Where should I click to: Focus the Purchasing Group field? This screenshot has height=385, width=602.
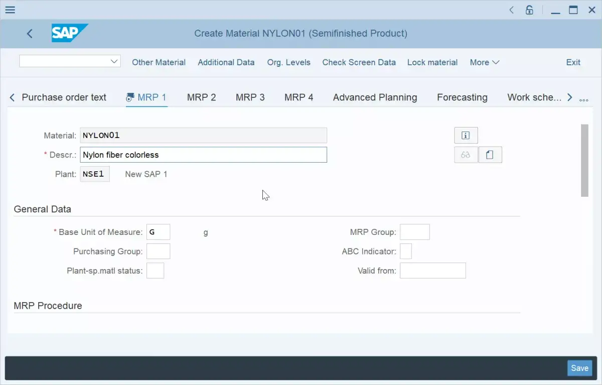coord(159,251)
